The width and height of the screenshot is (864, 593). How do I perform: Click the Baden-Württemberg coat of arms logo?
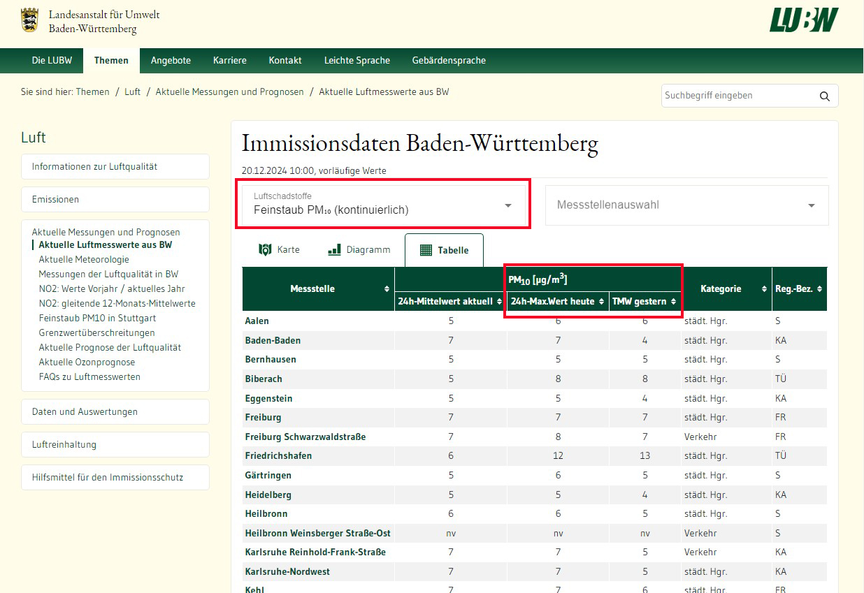coord(29,20)
